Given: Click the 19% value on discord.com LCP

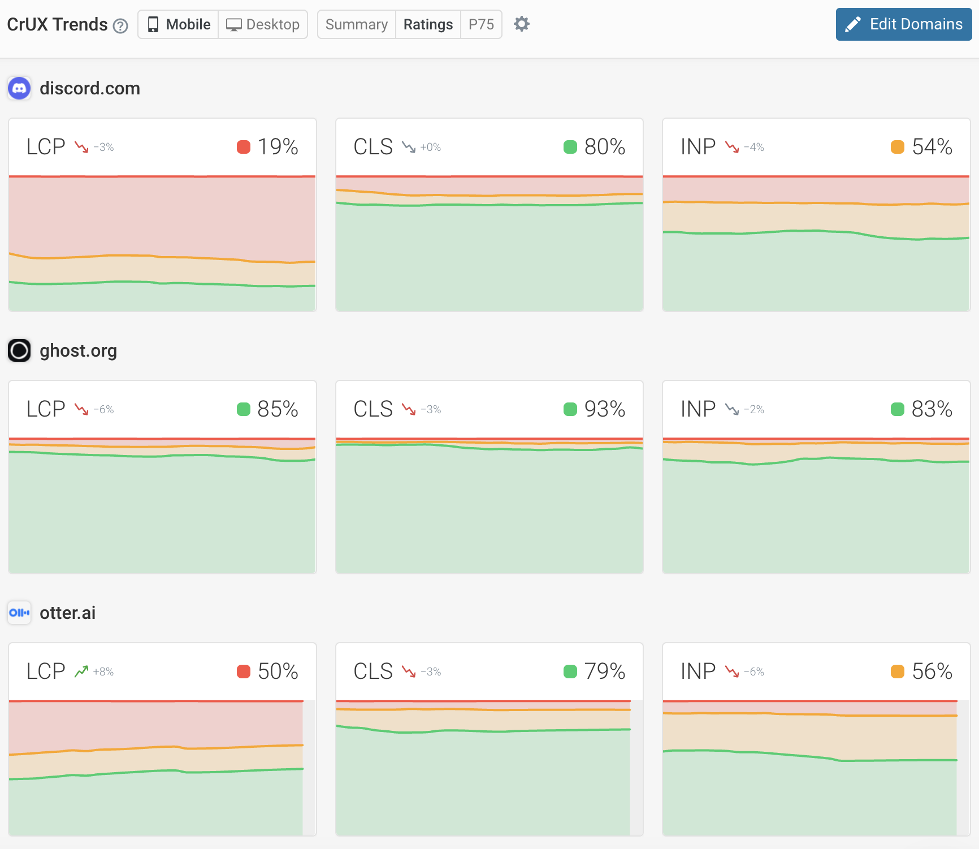Looking at the screenshot, I should coord(278,147).
